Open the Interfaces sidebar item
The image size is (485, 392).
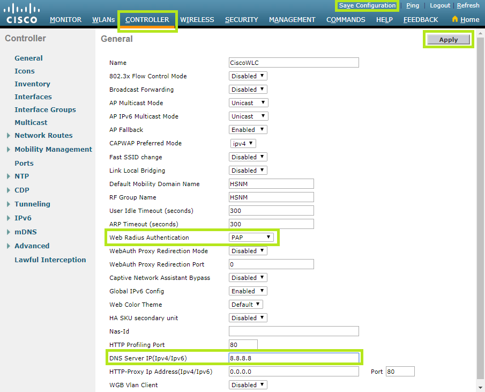tap(33, 97)
